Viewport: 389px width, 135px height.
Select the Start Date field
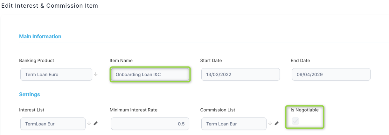point(240,75)
